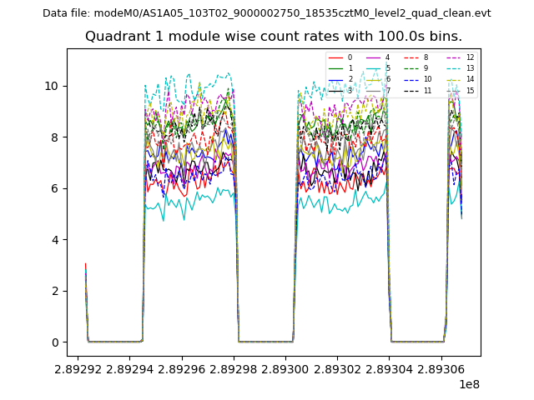The width and height of the screenshot is (534, 400).
Task: Click the black dashed legend line for module 11
Action: (x=411, y=90)
